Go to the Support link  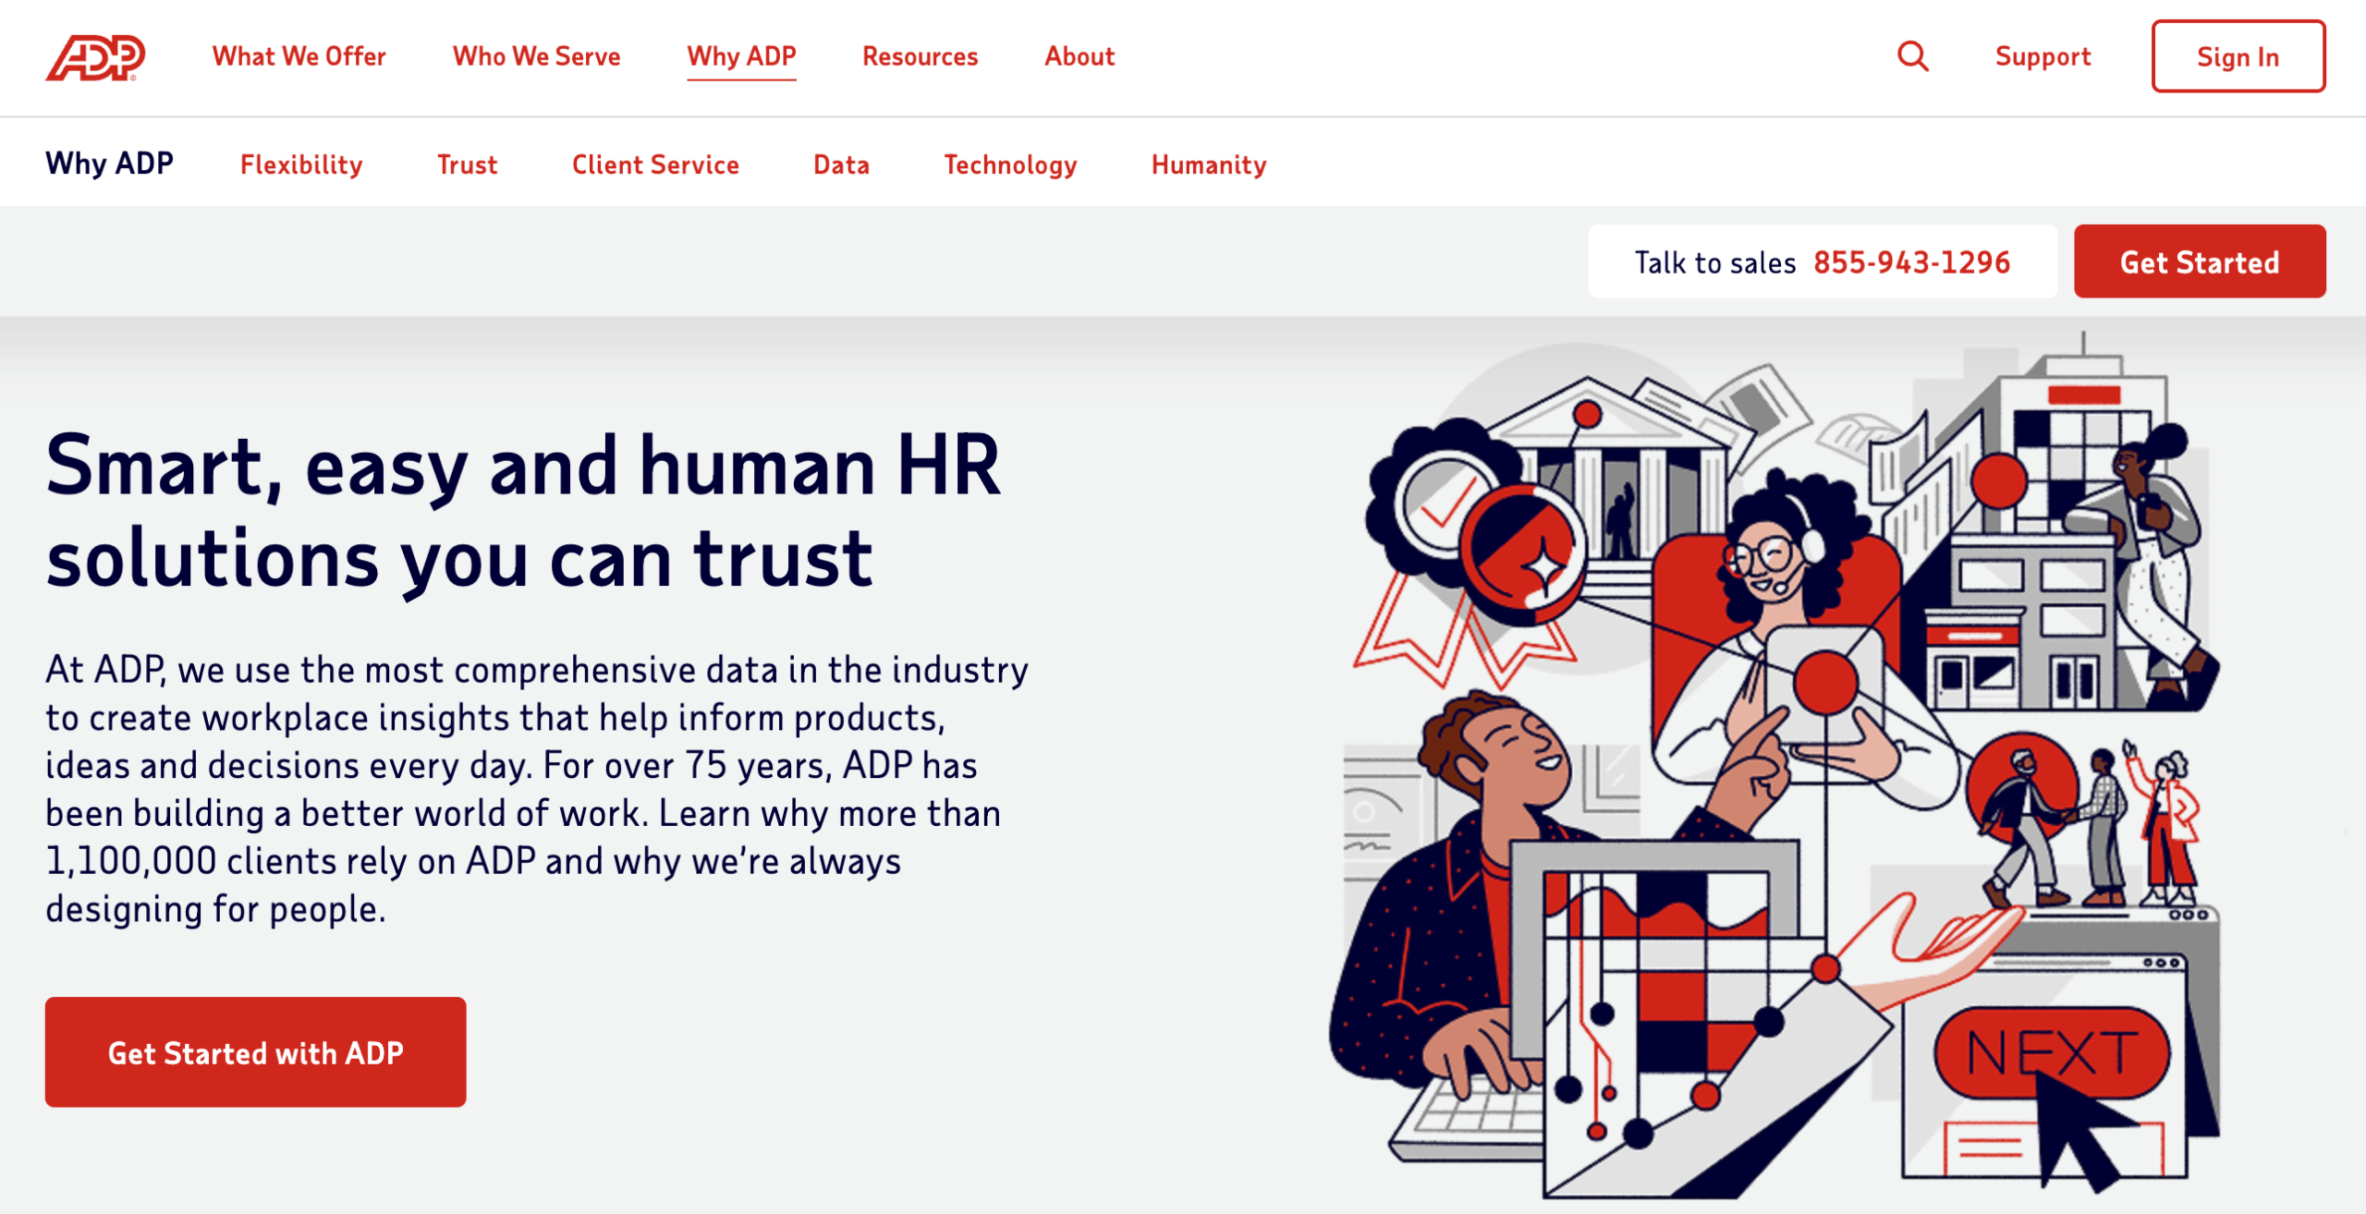(x=2043, y=56)
